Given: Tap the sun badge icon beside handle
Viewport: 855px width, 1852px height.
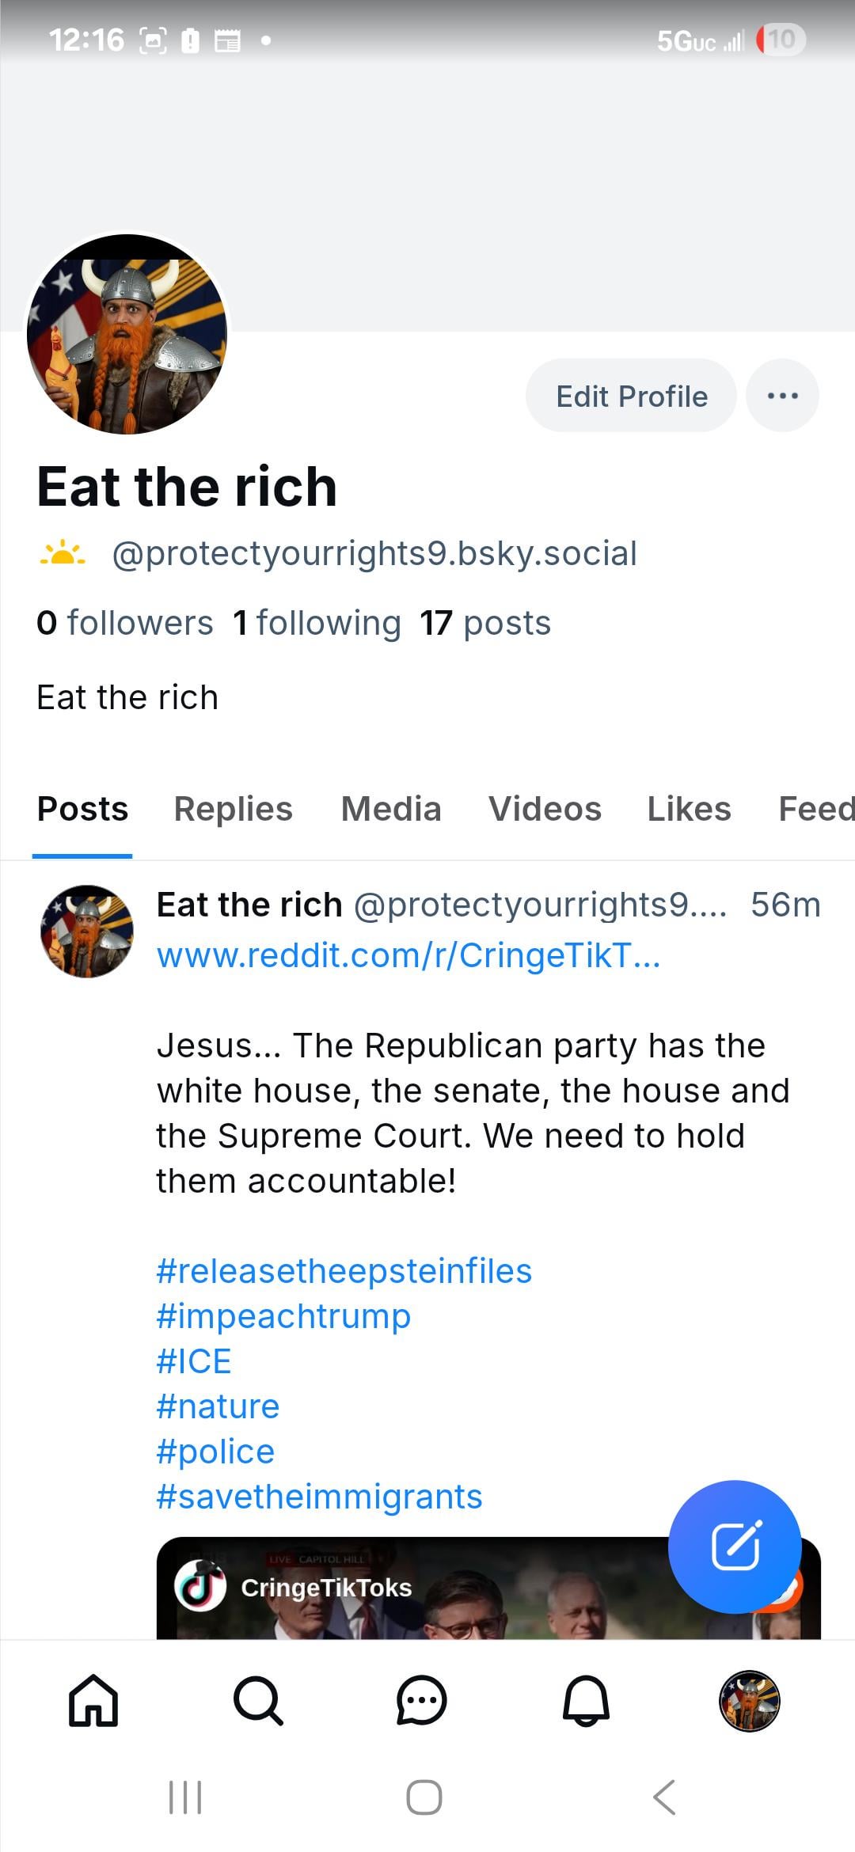Looking at the screenshot, I should [x=63, y=553].
